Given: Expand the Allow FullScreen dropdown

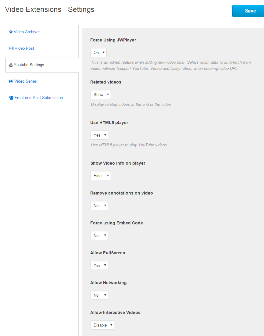Looking at the screenshot, I should tap(99, 265).
